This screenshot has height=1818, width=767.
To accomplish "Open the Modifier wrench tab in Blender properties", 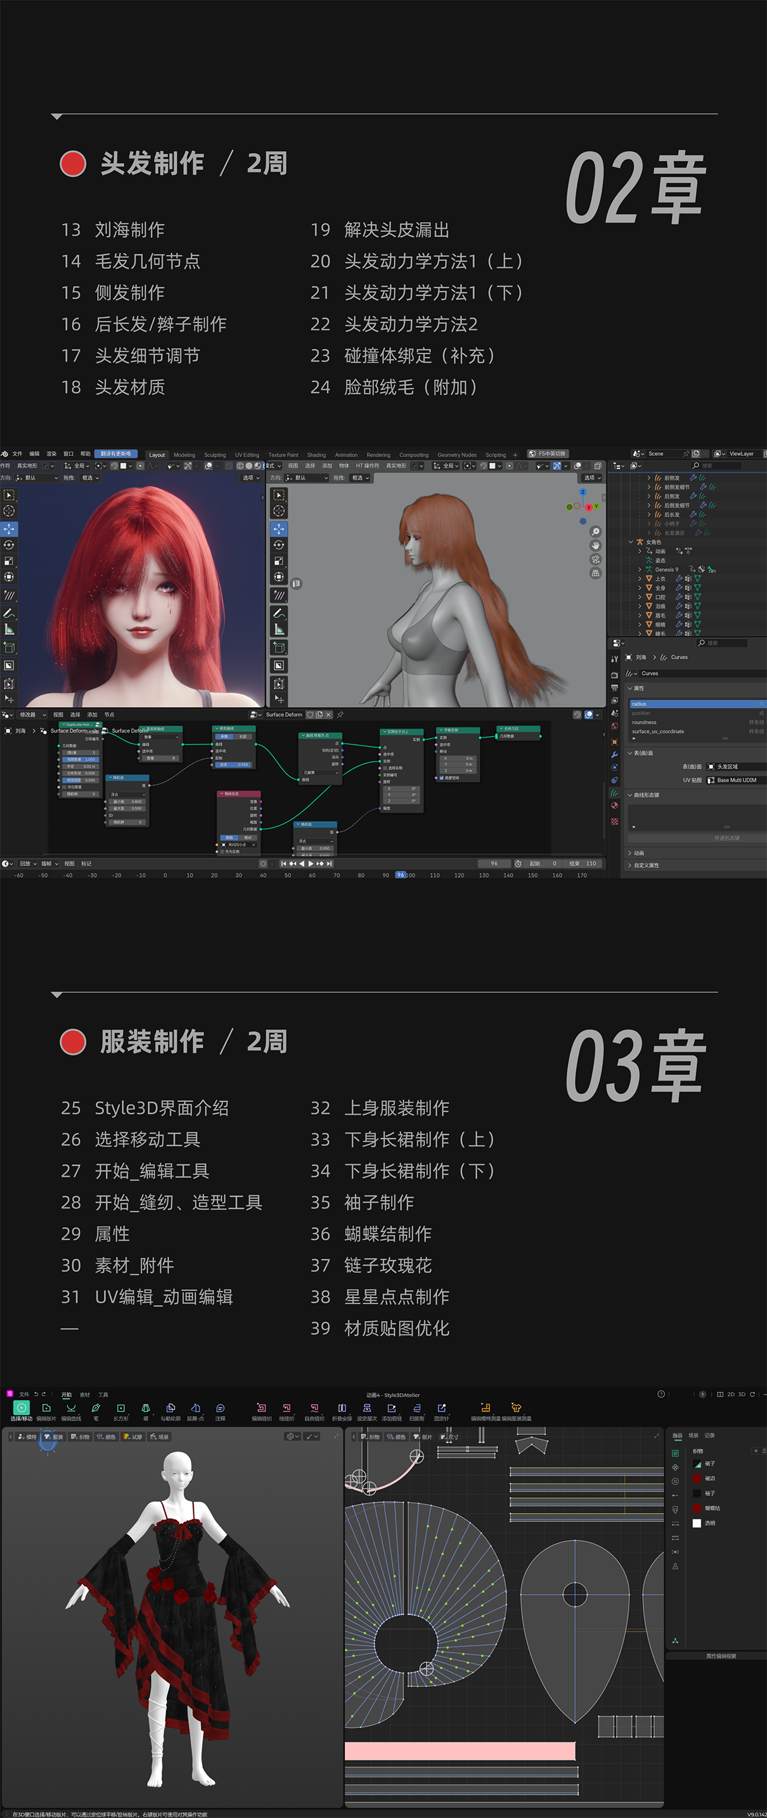I will coord(615,755).
